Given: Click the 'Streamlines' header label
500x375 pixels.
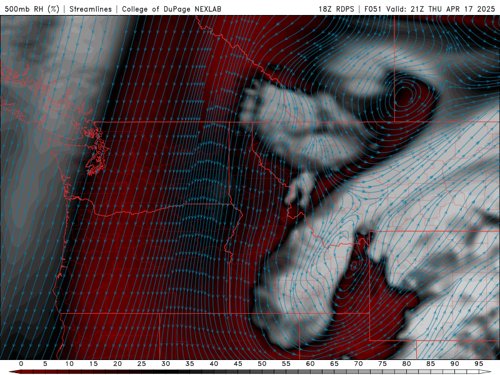Looking at the screenshot, I should [91, 9].
